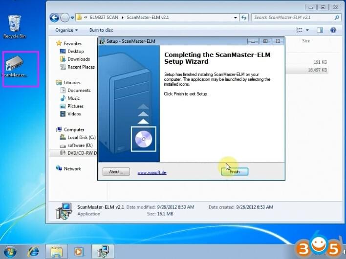Viewport: 346px width, 259px height.
Task: Click the Explorer forward arrow button
Action: click(65, 18)
